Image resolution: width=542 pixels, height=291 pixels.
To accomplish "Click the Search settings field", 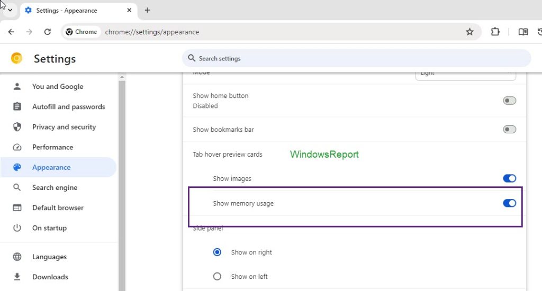I will [356, 58].
